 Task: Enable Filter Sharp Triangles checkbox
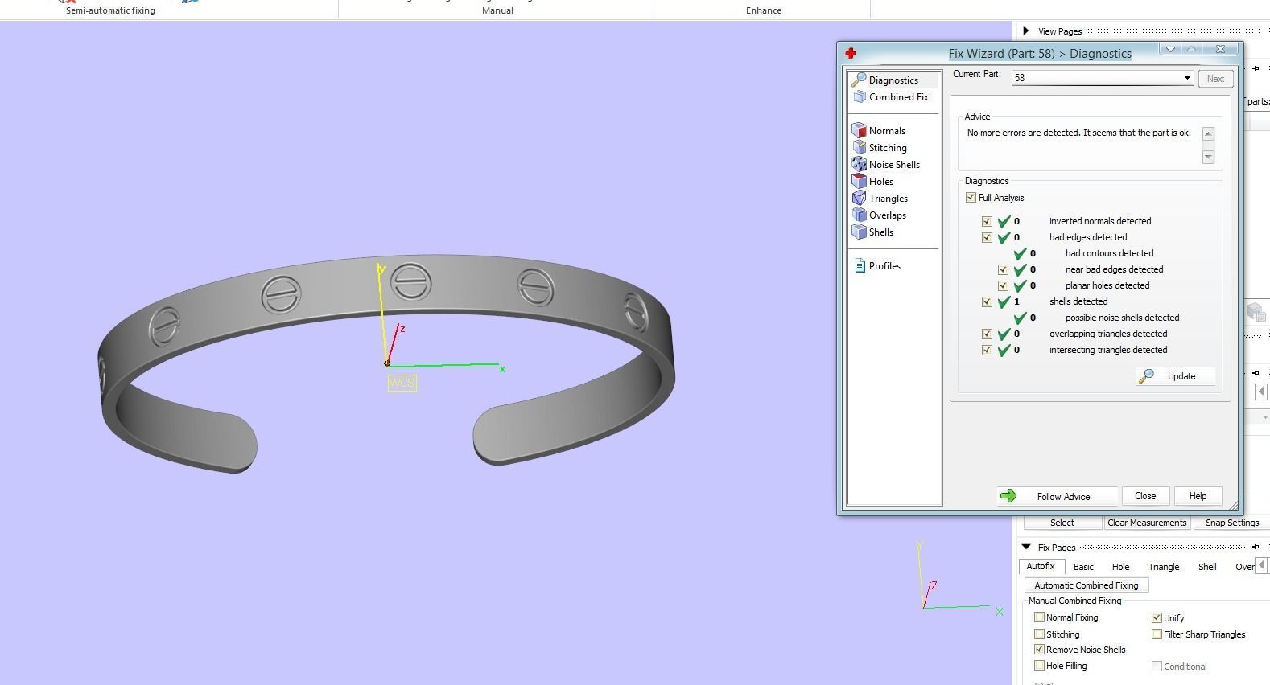(1157, 634)
